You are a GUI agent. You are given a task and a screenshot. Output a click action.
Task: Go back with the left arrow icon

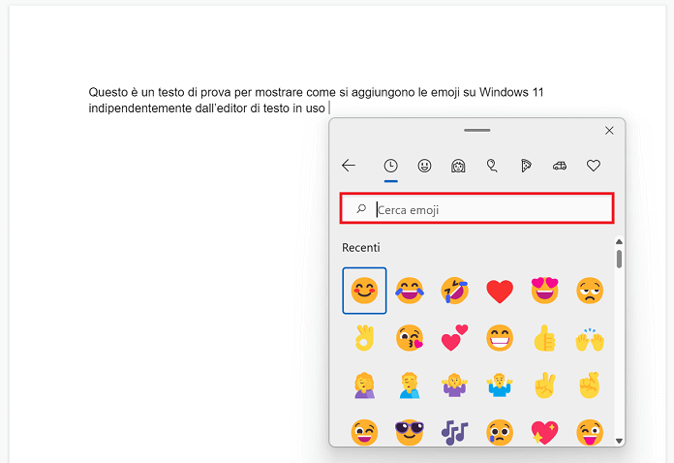[x=349, y=166]
